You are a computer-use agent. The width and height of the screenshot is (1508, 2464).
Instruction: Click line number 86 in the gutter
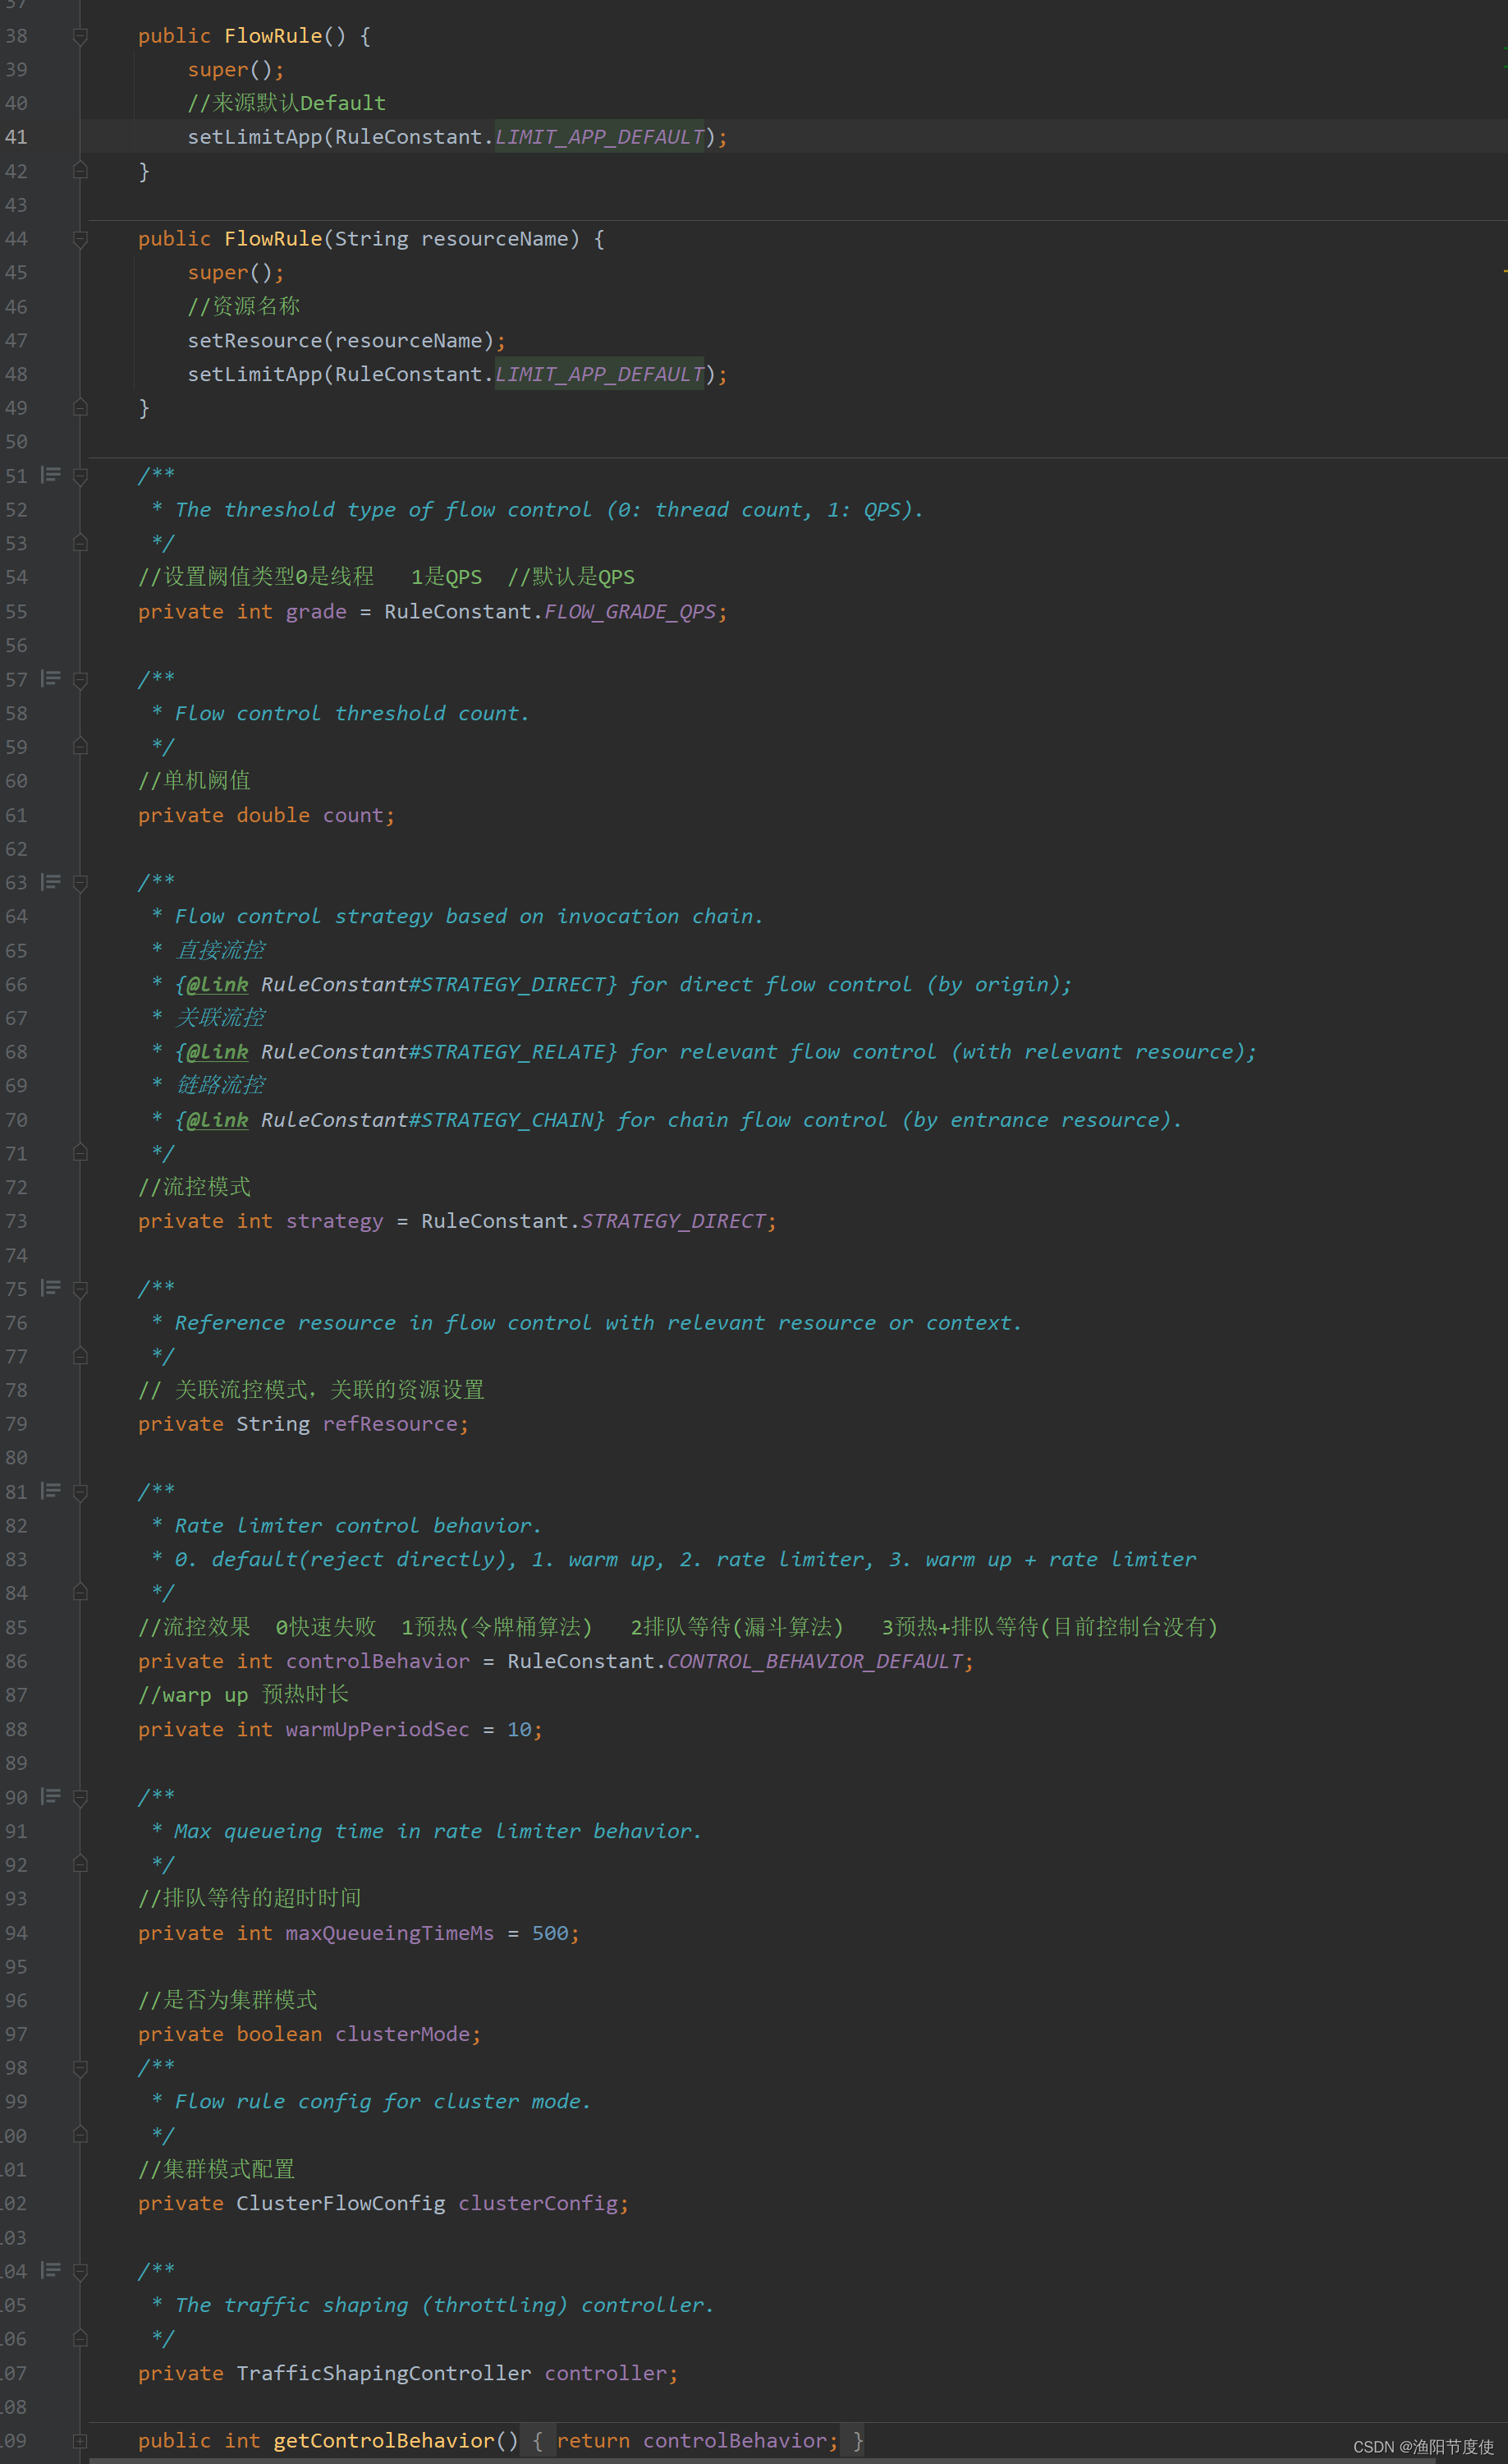tap(16, 1661)
